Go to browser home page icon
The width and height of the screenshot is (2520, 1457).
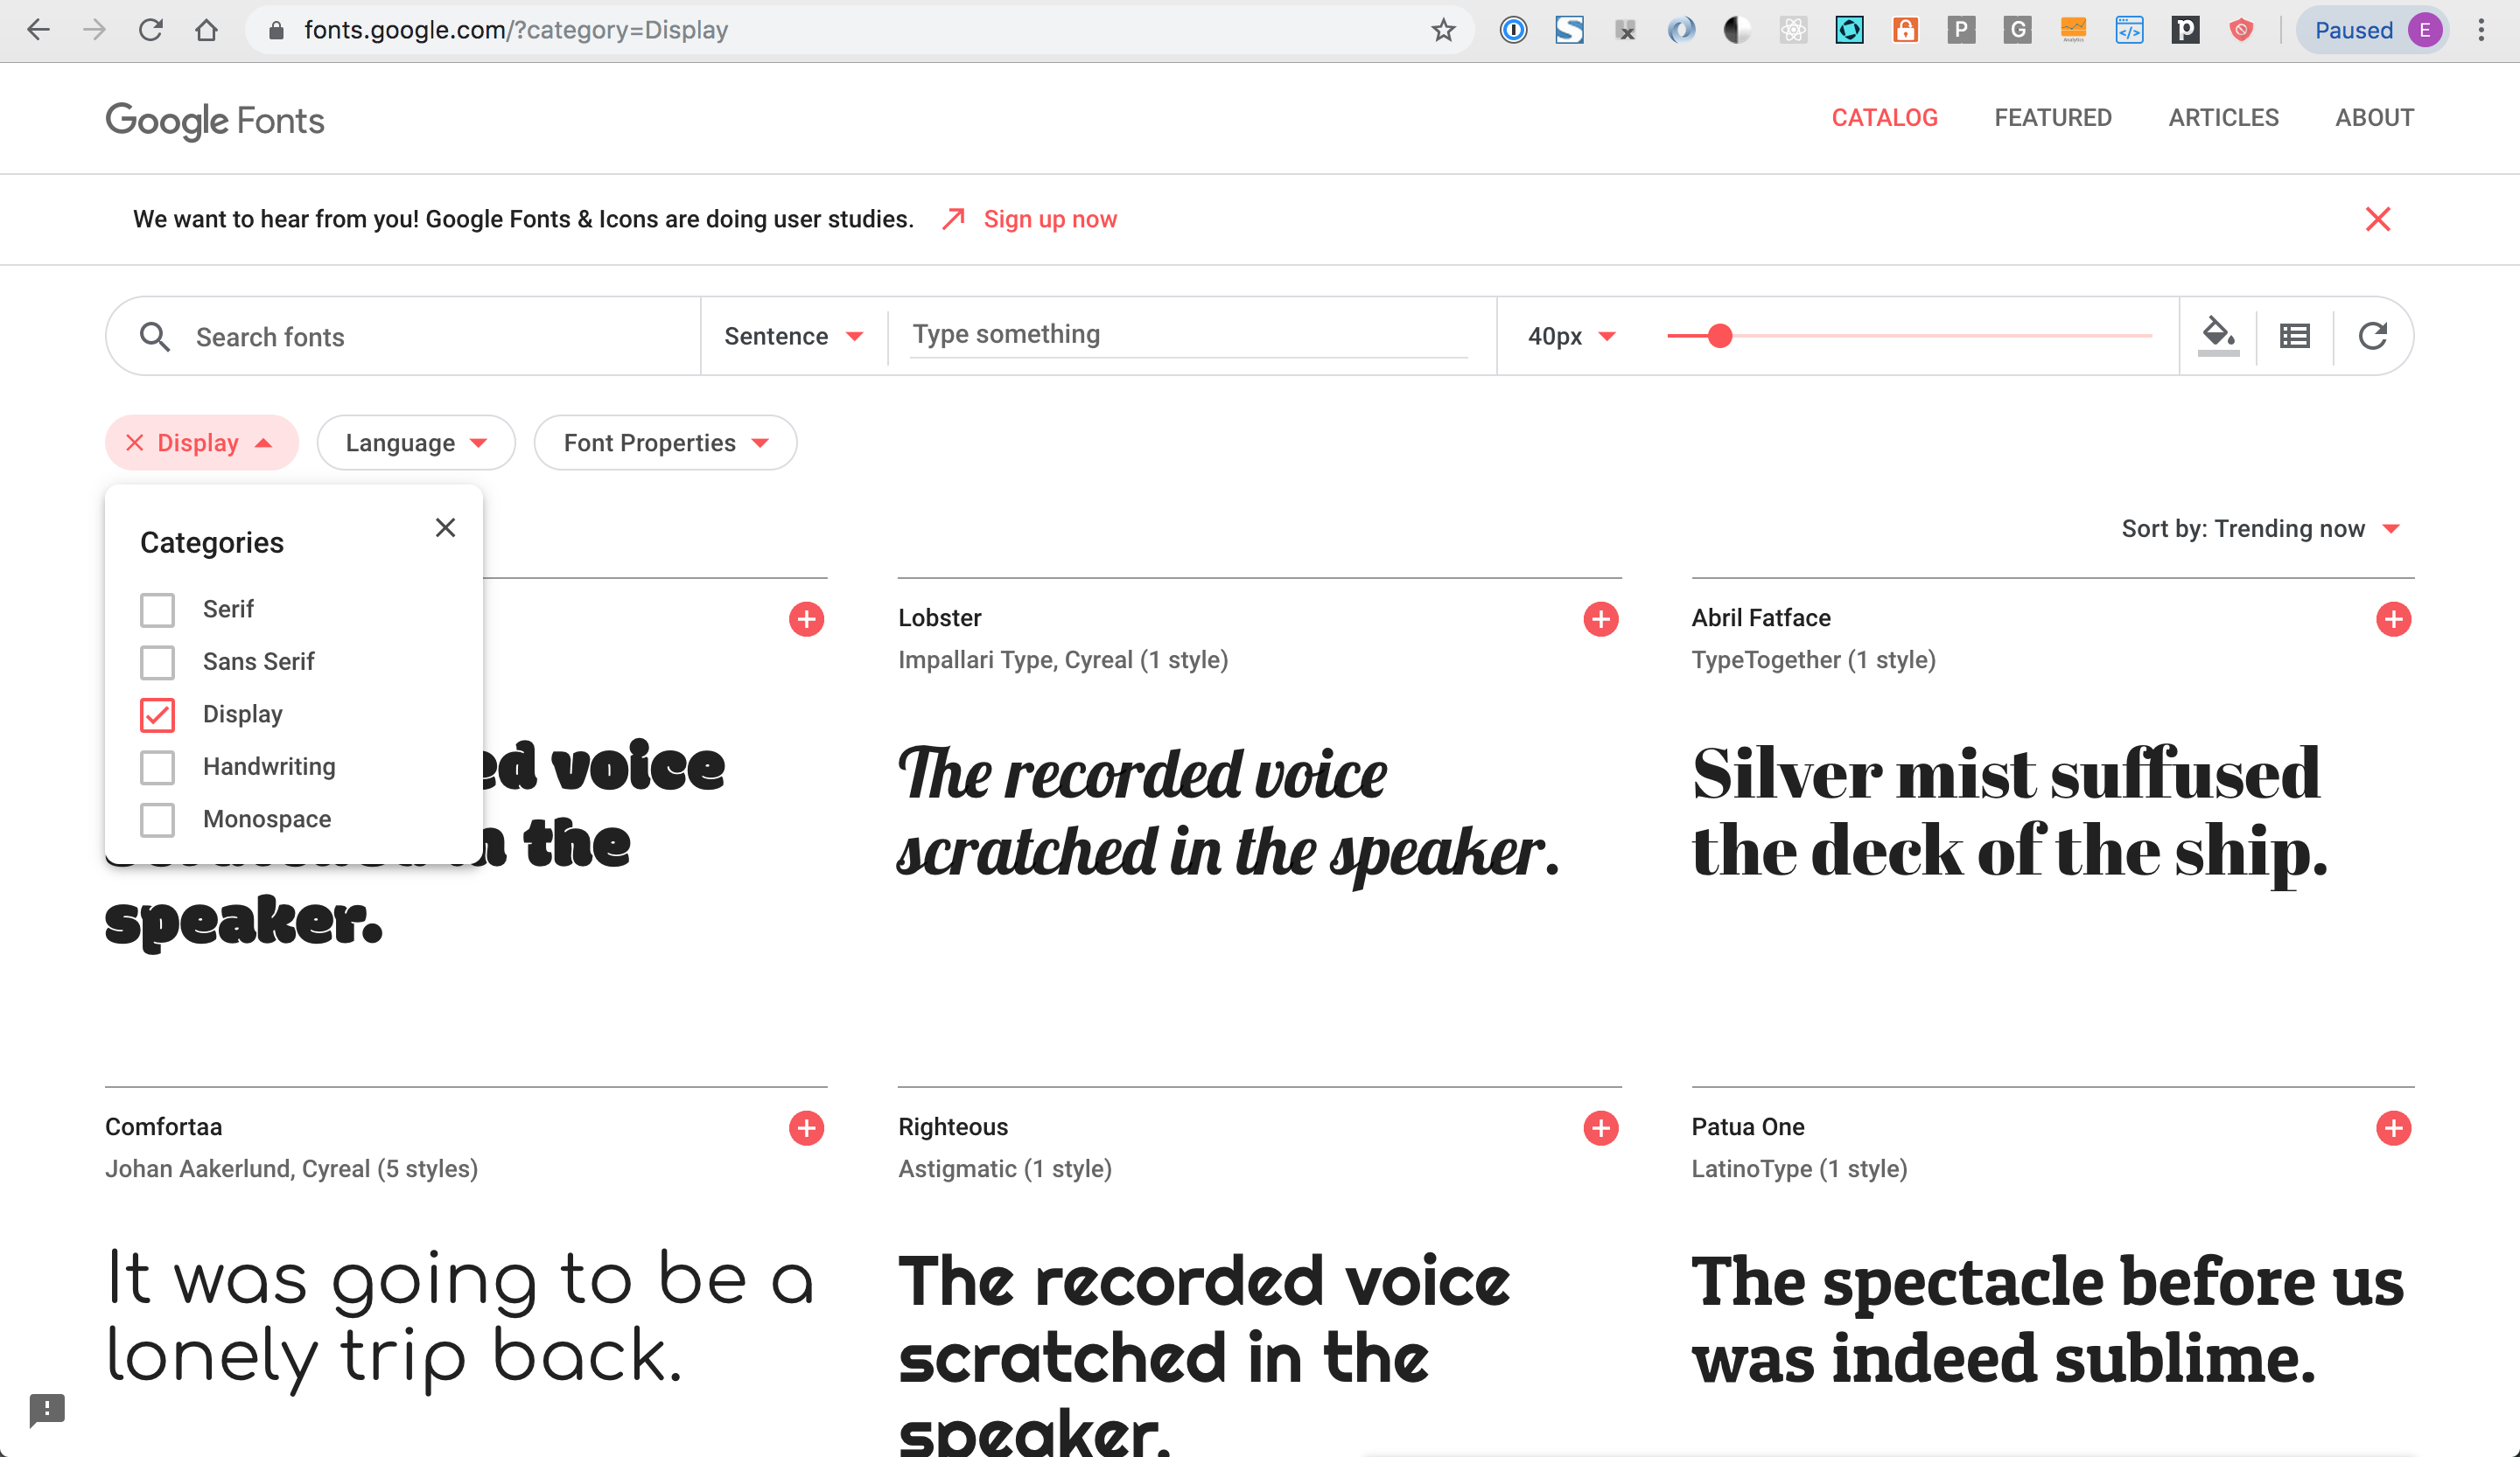[x=206, y=30]
